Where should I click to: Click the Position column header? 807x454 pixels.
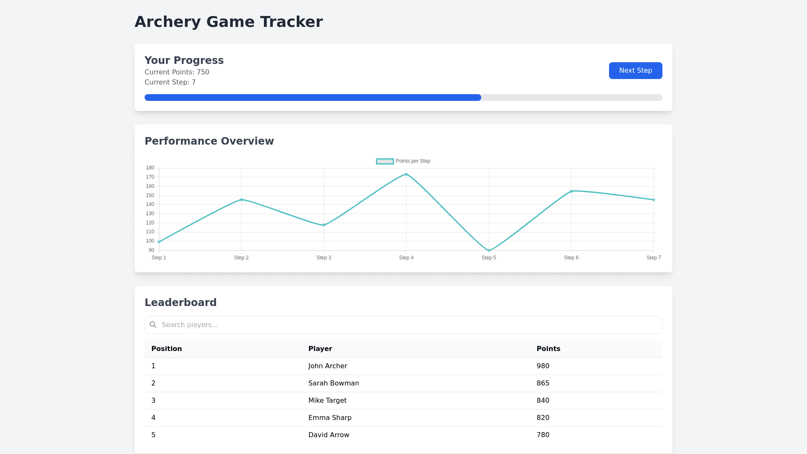(166, 349)
